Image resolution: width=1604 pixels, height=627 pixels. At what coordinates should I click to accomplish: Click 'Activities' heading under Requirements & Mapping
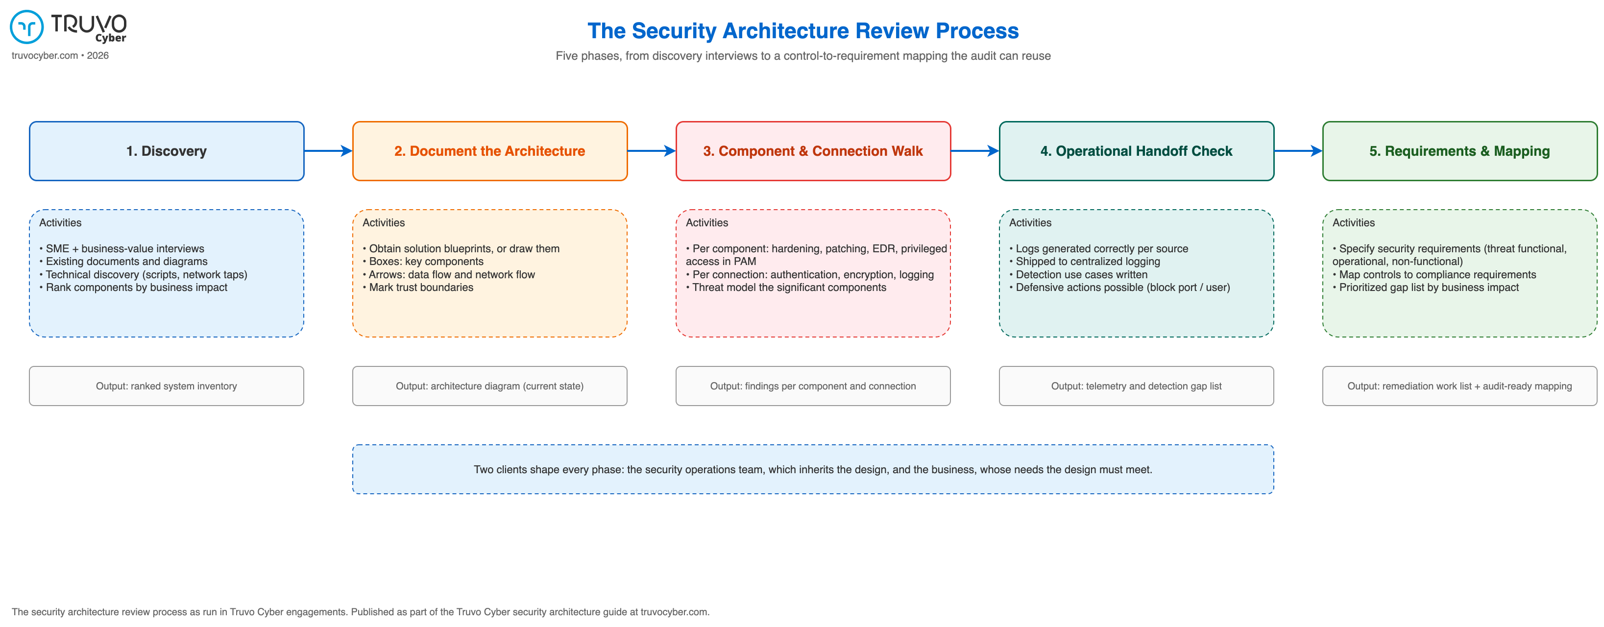pos(1354,223)
